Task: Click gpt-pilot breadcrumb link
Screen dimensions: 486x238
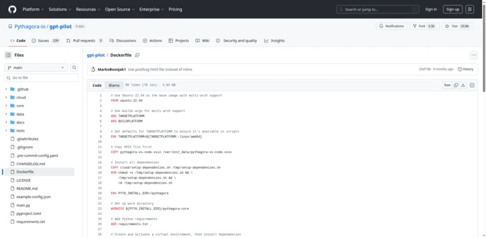Action: (96, 55)
